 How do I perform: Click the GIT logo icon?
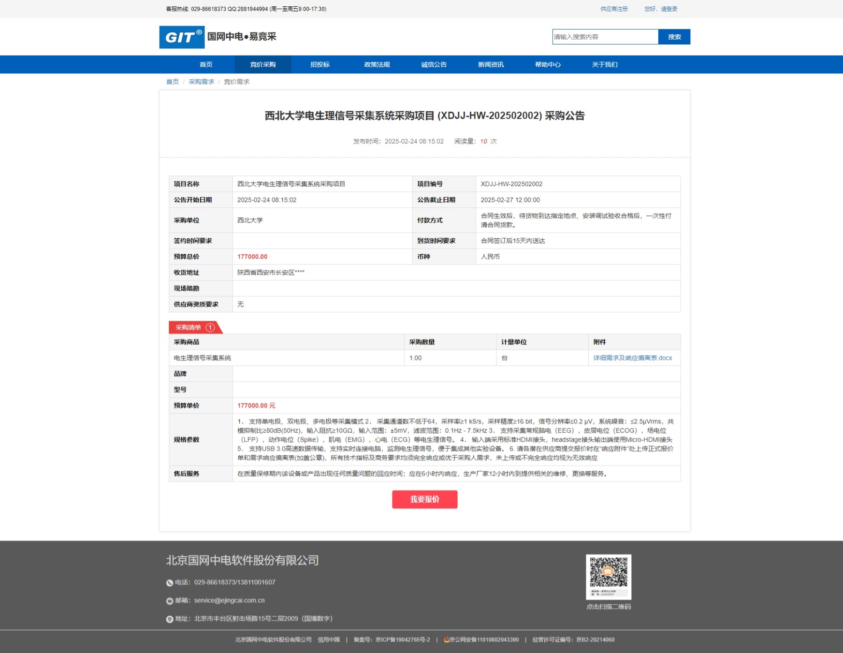182,37
